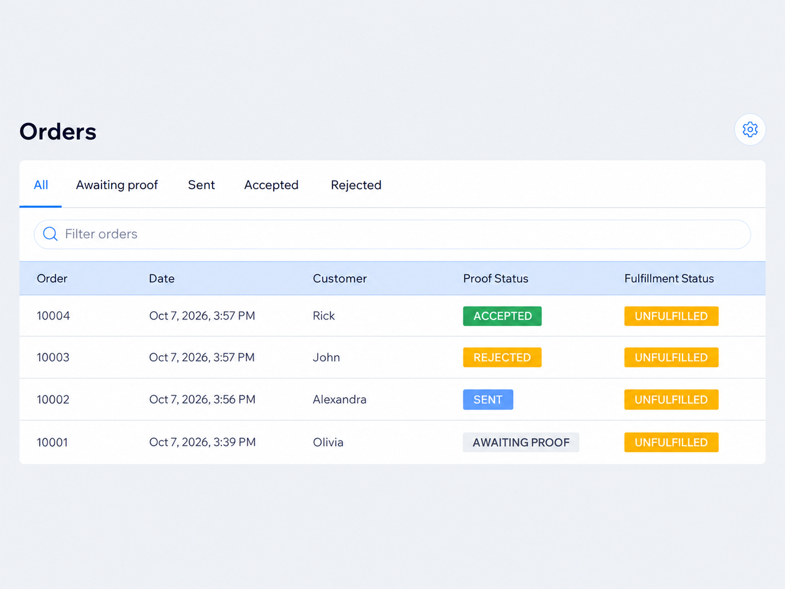This screenshot has width=785, height=589.
Task: Click UNFULFILLED badge for order 10001
Action: pyautogui.click(x=671, y=442)
